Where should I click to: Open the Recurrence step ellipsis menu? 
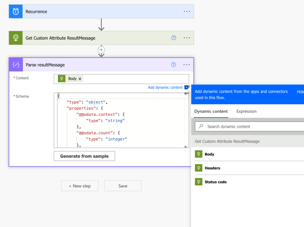click(x=187, y=12)
